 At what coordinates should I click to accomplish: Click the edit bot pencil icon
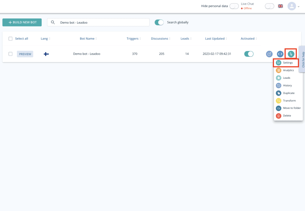coord(269,54)
